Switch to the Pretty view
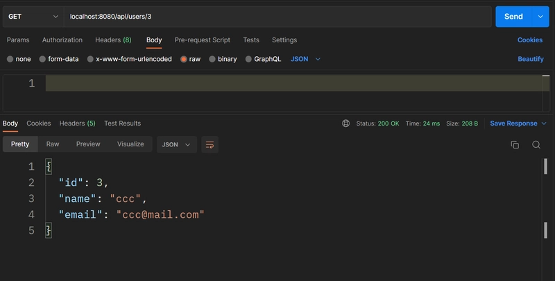The height and width of the screenshot is (281, 555). [20, 144]
